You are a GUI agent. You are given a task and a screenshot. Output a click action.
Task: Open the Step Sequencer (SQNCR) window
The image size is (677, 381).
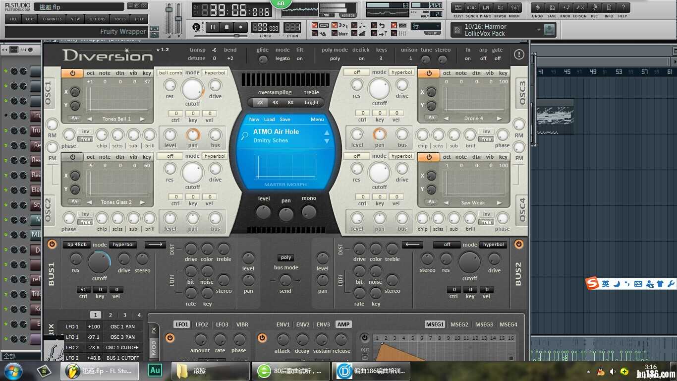472,8
